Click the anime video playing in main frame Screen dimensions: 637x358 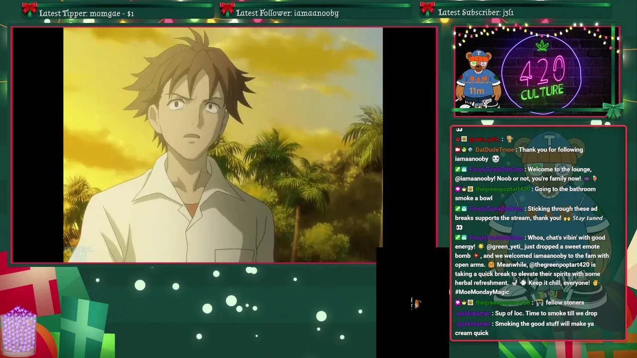[x=223, y=145]
